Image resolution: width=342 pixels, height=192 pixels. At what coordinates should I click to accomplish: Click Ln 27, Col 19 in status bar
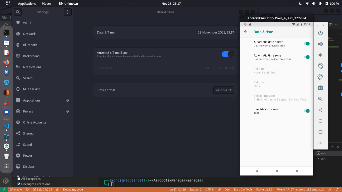[178, 189]
